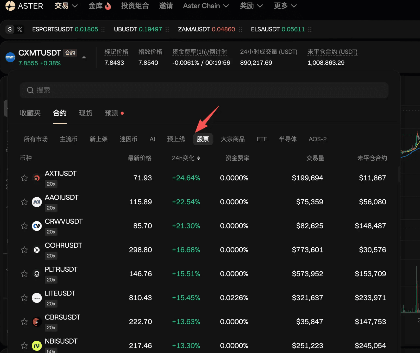Filter by 新上架 category

(99, 139)
